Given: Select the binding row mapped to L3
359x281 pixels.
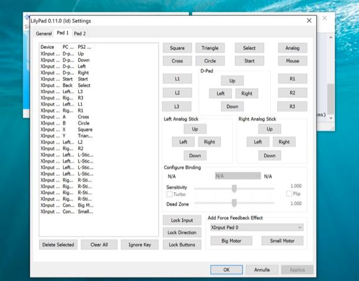Looking at the screenshot, I should (99, 92).
